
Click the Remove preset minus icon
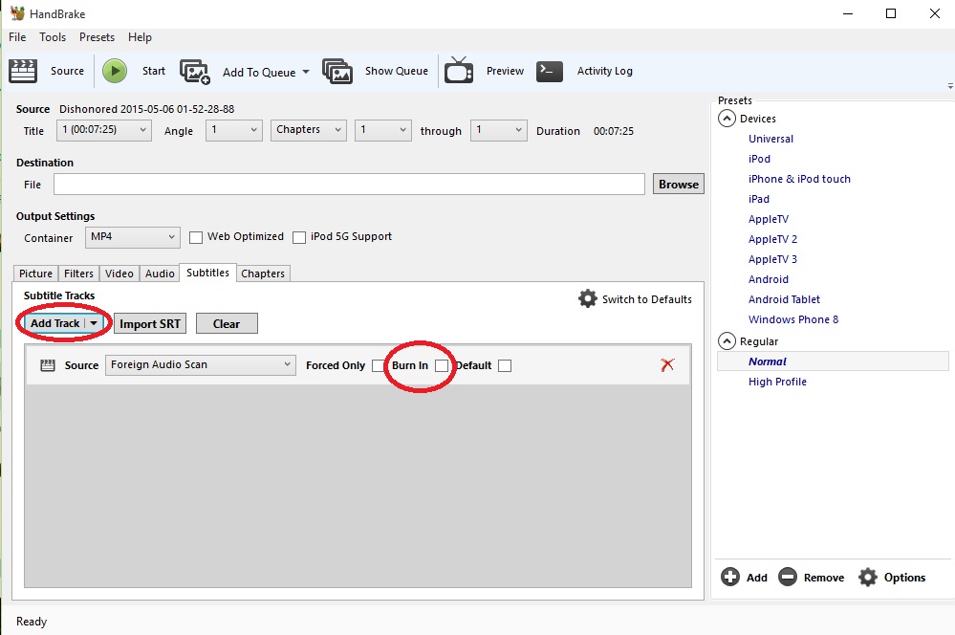[788, 577]
